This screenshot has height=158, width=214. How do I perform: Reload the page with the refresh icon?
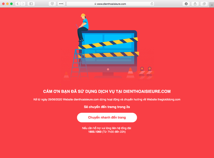click(152, 4)
